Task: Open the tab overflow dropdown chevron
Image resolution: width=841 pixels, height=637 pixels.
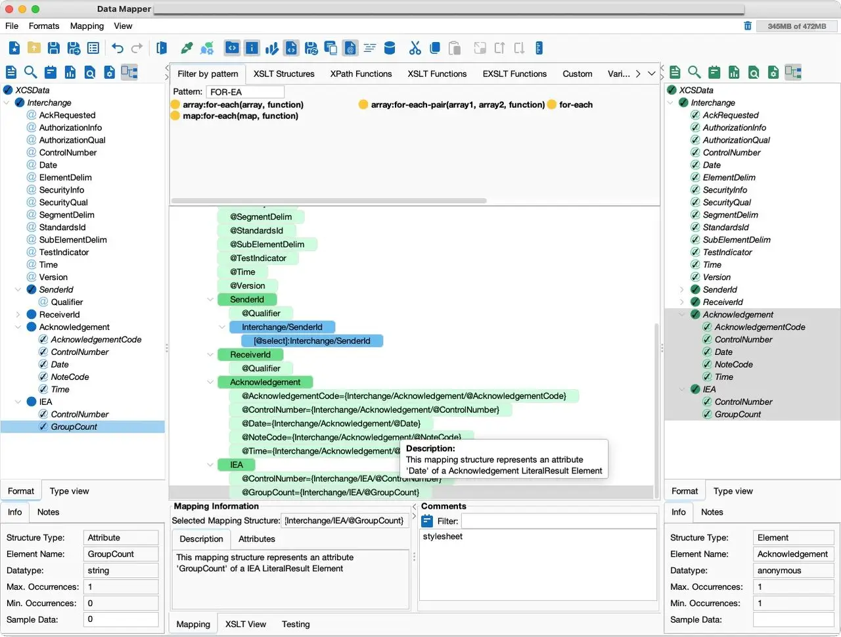Action: [652, 74]
